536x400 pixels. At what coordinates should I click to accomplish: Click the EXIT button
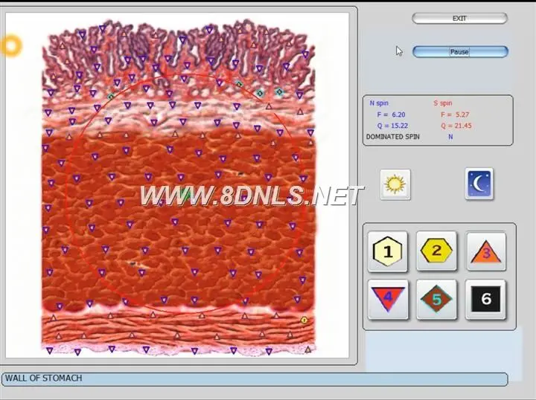pyautogui.click(x=459, y=19)
